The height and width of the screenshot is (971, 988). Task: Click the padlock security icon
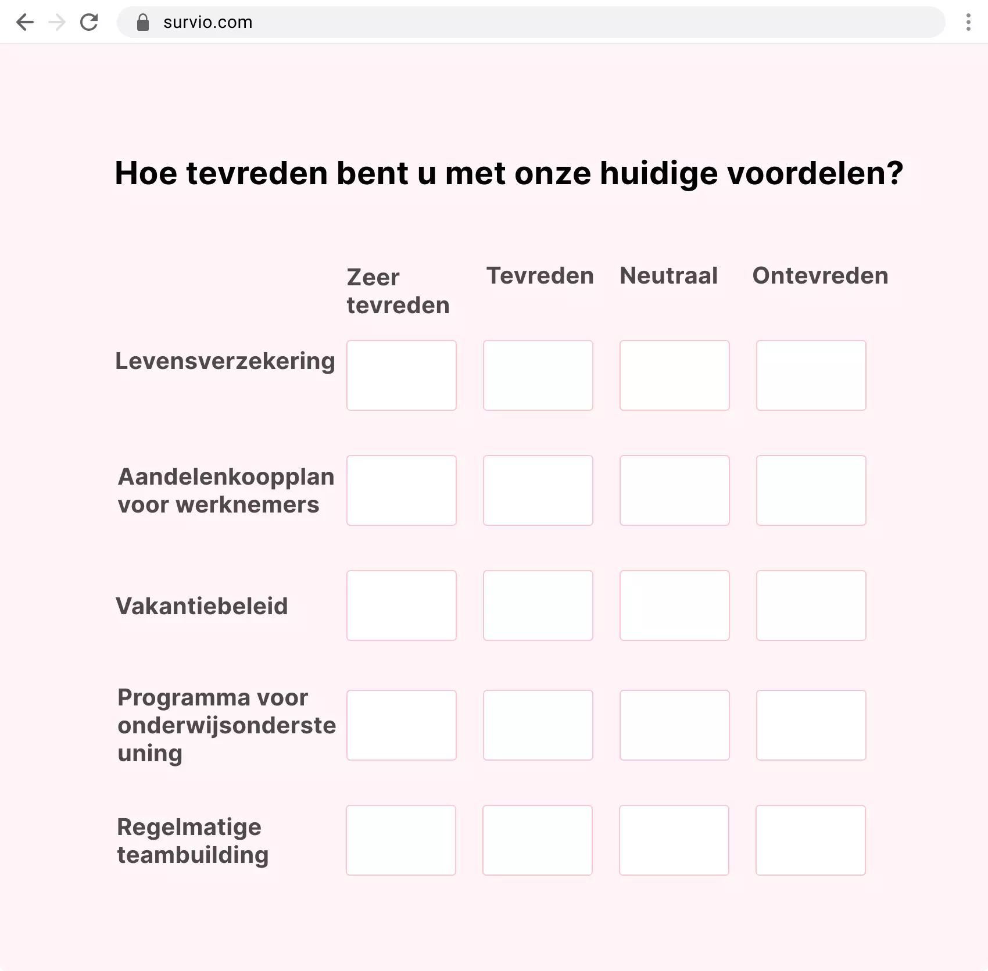click(141, 22)
